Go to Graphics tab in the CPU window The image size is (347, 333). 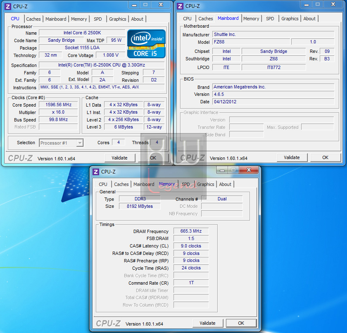[117, 19]
